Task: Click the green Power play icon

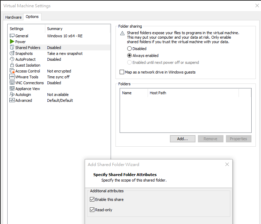Action: 12,42
